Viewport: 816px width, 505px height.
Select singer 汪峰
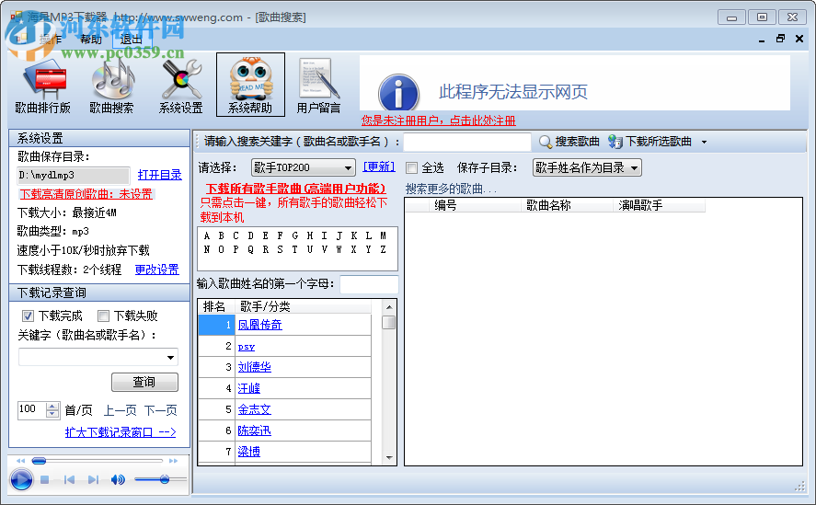248,388
